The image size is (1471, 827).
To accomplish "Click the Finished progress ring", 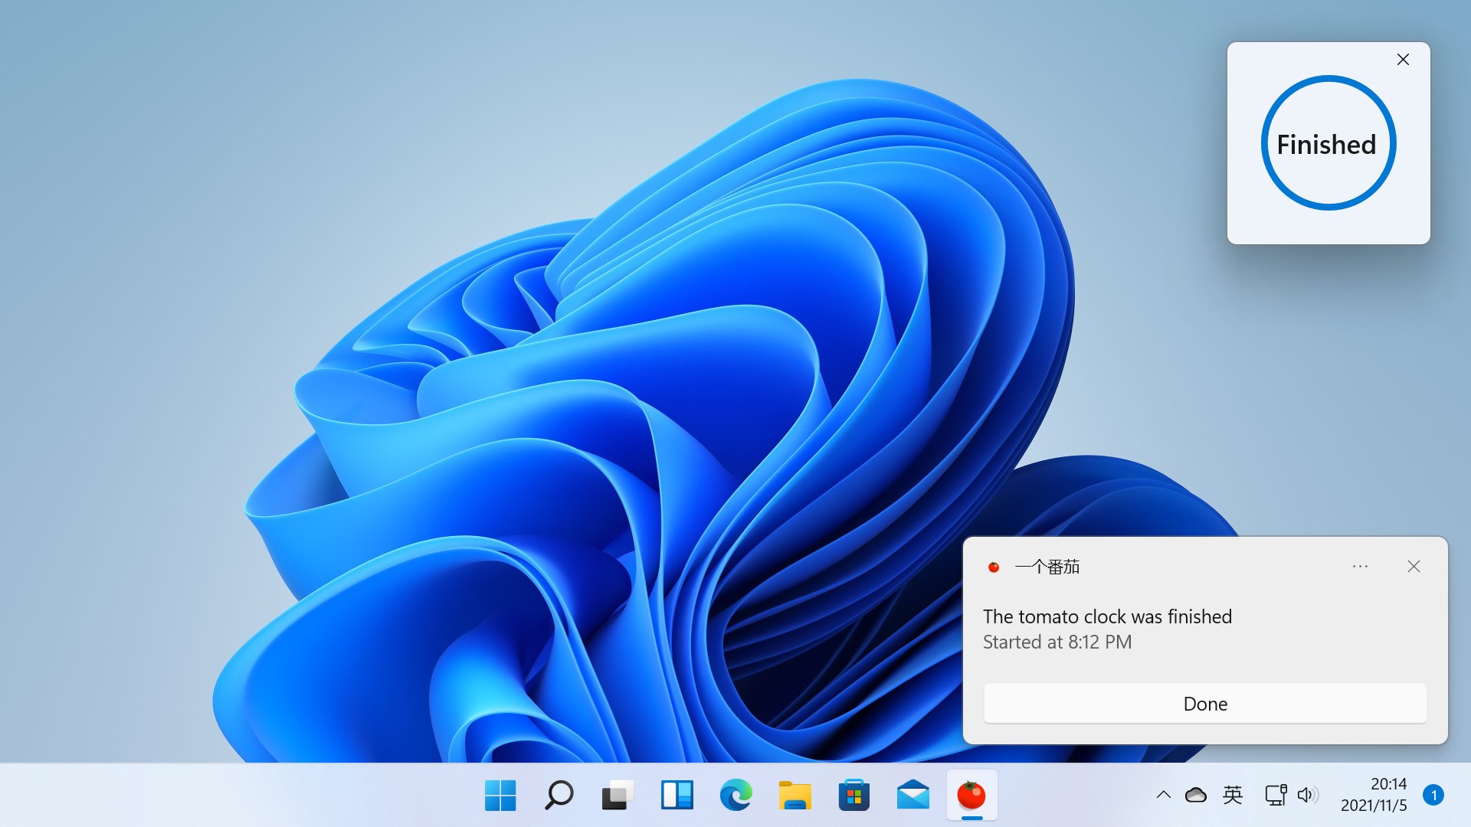I will tap(1328, 143).
